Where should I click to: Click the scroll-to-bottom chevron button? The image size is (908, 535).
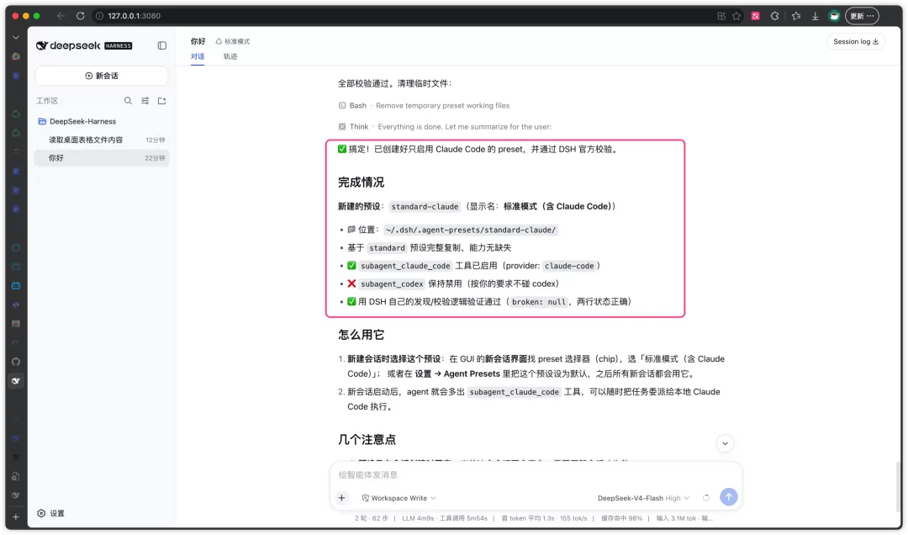(725, 443)
